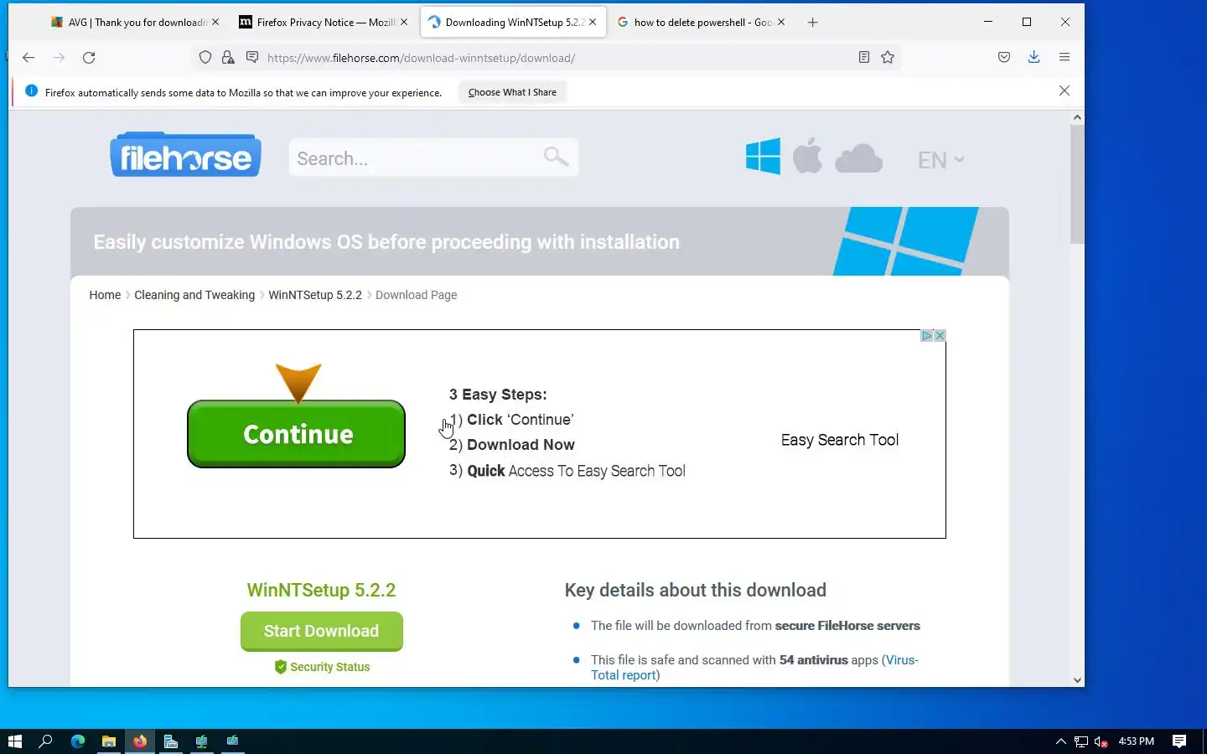
Task: Select cloud web apps icon
Action: click(859, 158)
